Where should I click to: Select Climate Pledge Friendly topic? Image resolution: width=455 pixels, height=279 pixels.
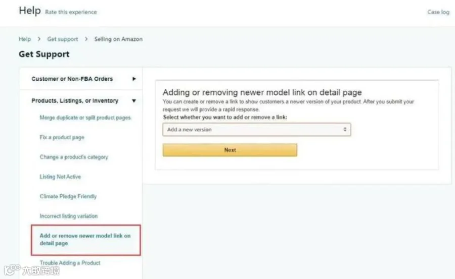pyautogui.click(x=68, y=196)
